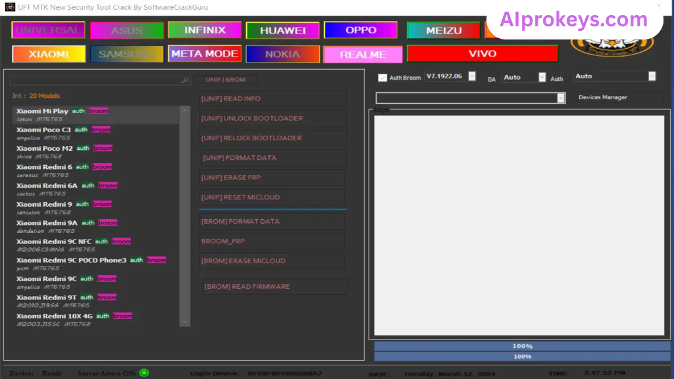
Task: Open the UNIVERSAL brand tab
Action: [x=48, y=30]
